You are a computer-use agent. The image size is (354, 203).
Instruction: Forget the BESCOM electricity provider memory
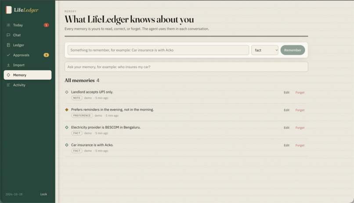click(300, 128)
